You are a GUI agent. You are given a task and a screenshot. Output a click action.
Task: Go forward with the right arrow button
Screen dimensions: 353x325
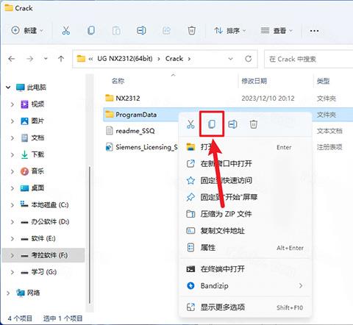tap(29, 59)
